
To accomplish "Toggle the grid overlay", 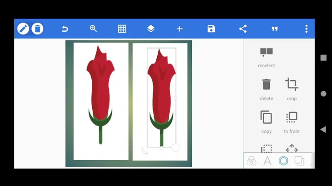I will (x=122, y=29).
